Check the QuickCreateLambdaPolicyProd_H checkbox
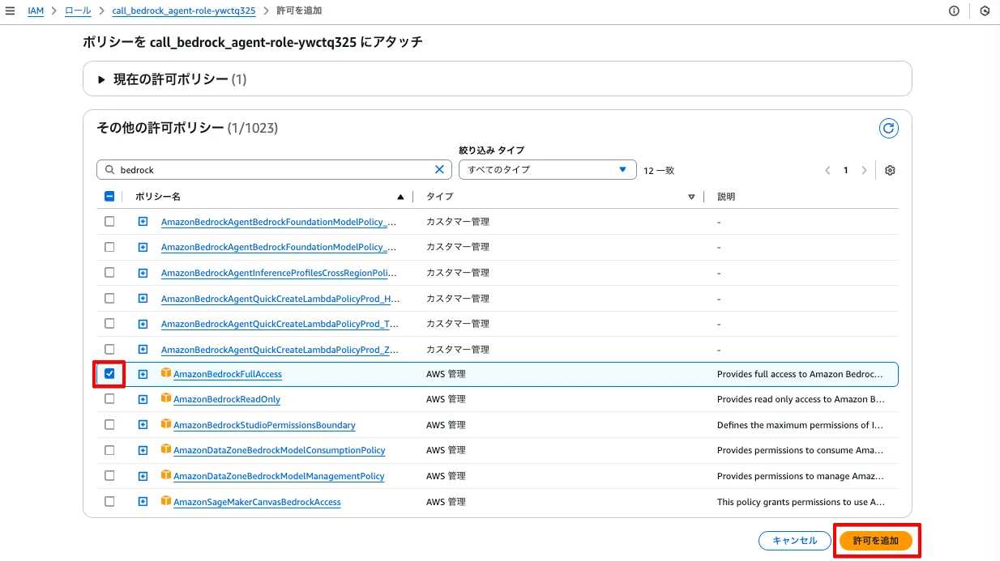The width and height of the screenshot is (1000, 561). [109, 298]
